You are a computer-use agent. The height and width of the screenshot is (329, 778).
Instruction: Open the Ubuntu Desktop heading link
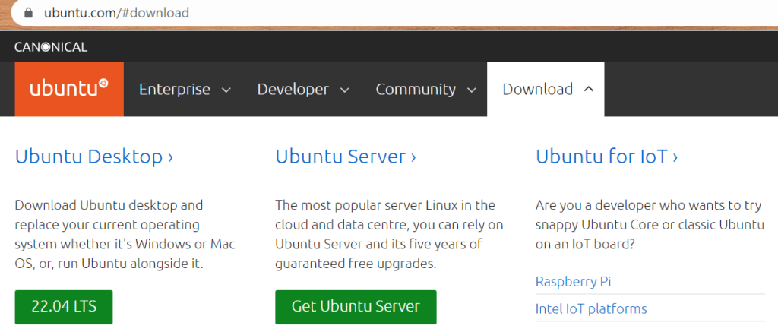pyautogui.click(x=94, y=157)
